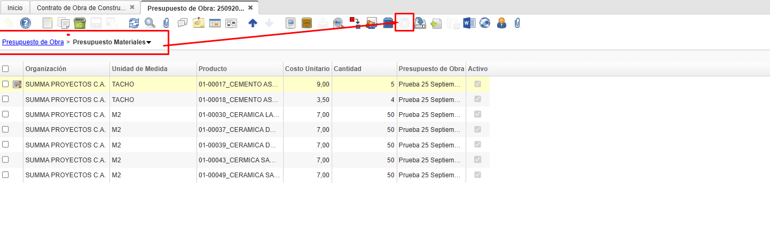Expand the Presupuesto Materiales breadcrumb dropdown
This screenshot has width=770, height=235.
[148, 43]
